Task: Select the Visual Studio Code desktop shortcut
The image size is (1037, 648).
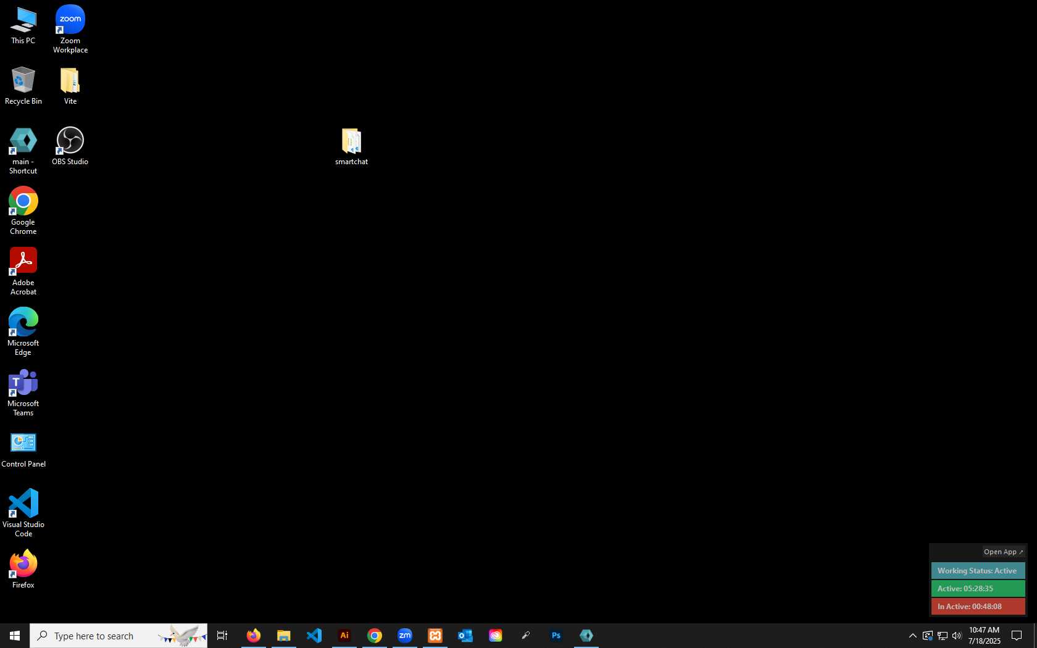Action: tap(23, 513)
